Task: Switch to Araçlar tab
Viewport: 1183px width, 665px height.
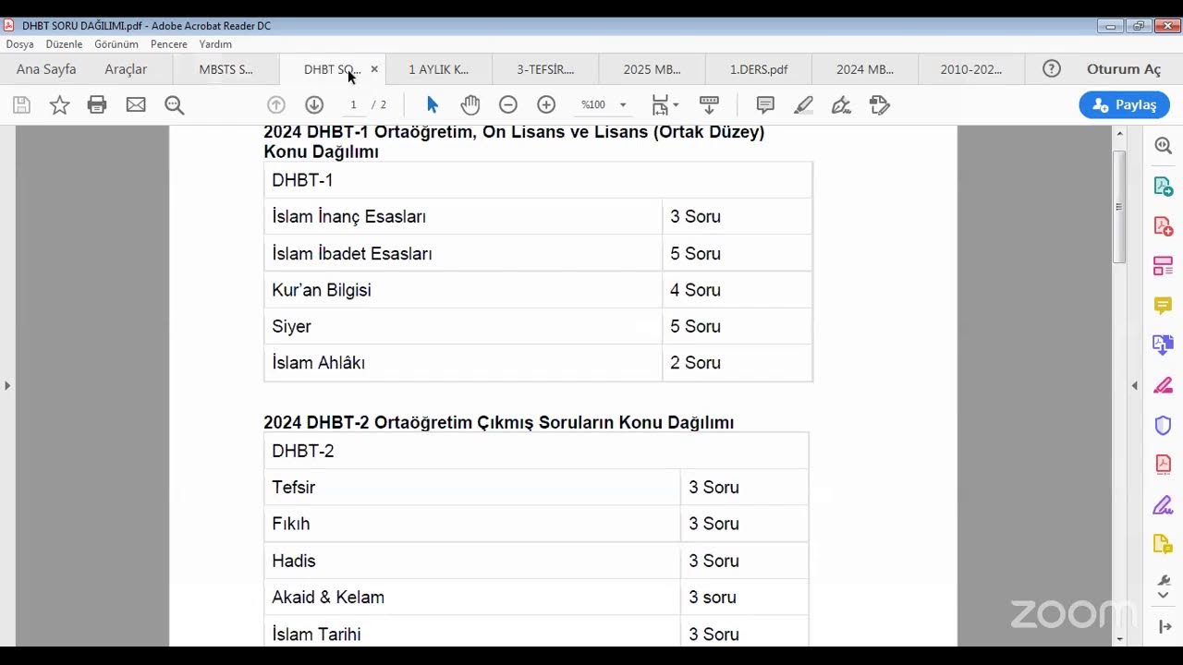Action: [x=126, y=69]
